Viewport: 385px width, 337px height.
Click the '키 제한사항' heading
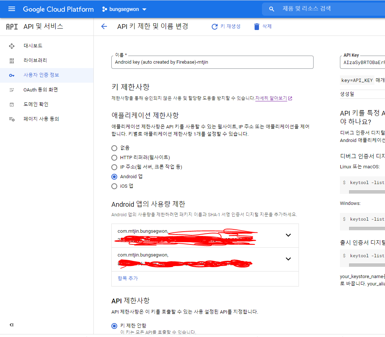coord(130,87)
